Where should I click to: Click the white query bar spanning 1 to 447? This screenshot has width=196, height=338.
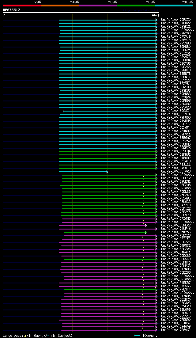81,13
